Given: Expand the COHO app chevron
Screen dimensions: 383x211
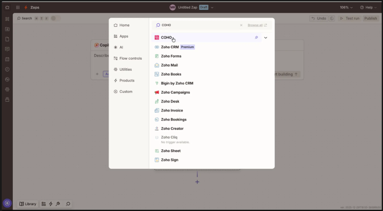Looking at the screenshot, I should [265, 38].
